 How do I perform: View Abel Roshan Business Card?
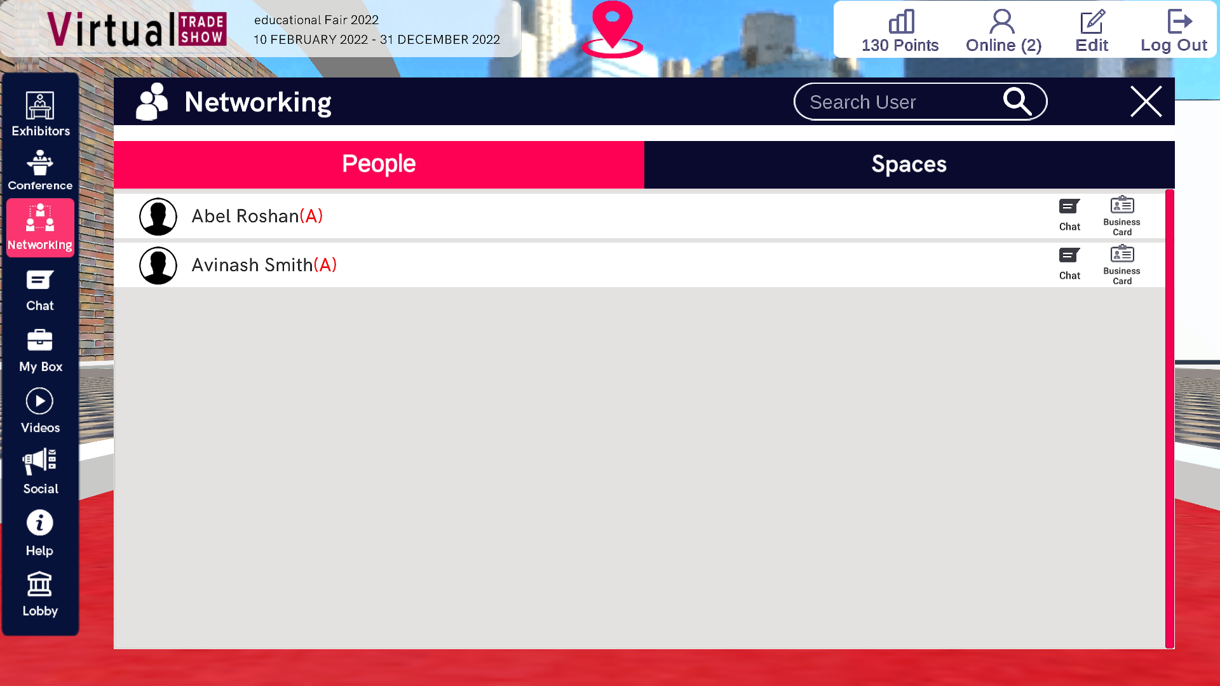point(1122,215)
